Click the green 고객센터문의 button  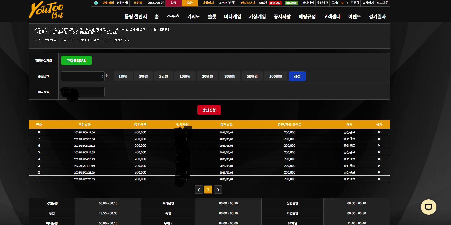(76, 60)
